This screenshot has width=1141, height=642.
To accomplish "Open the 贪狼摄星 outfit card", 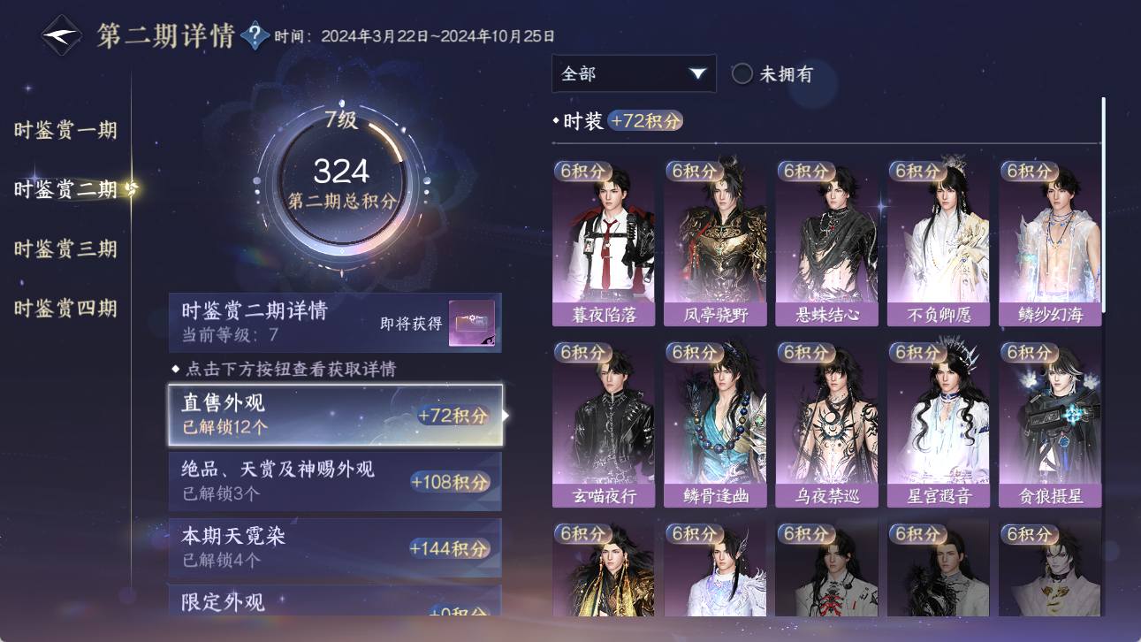I will click(x=1050, y=424).
